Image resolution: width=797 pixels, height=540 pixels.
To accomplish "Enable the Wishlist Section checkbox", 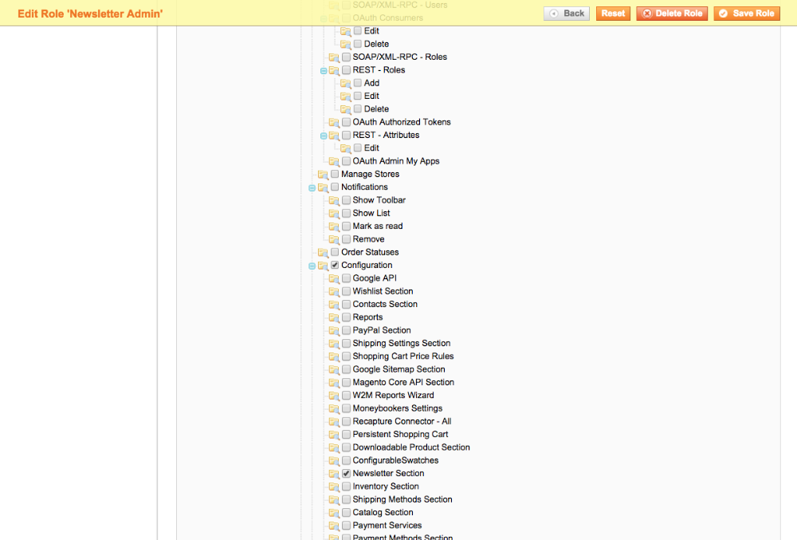I will click(x=347, y=292).
